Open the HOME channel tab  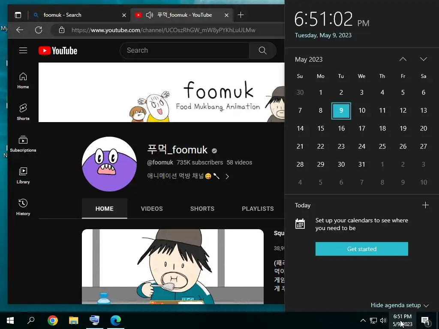(105, 209)
